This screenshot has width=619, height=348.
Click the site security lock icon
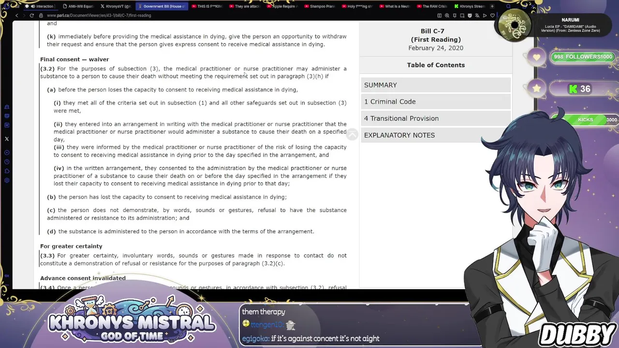click(42, 15)
